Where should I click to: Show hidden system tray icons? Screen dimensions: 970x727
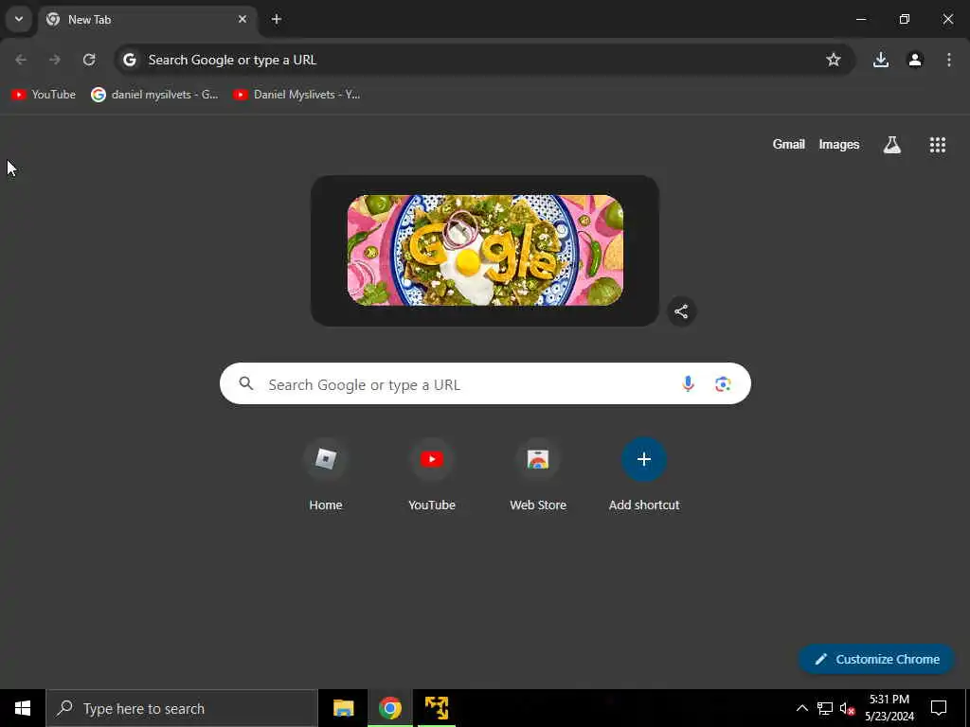(x=801, y=708)
